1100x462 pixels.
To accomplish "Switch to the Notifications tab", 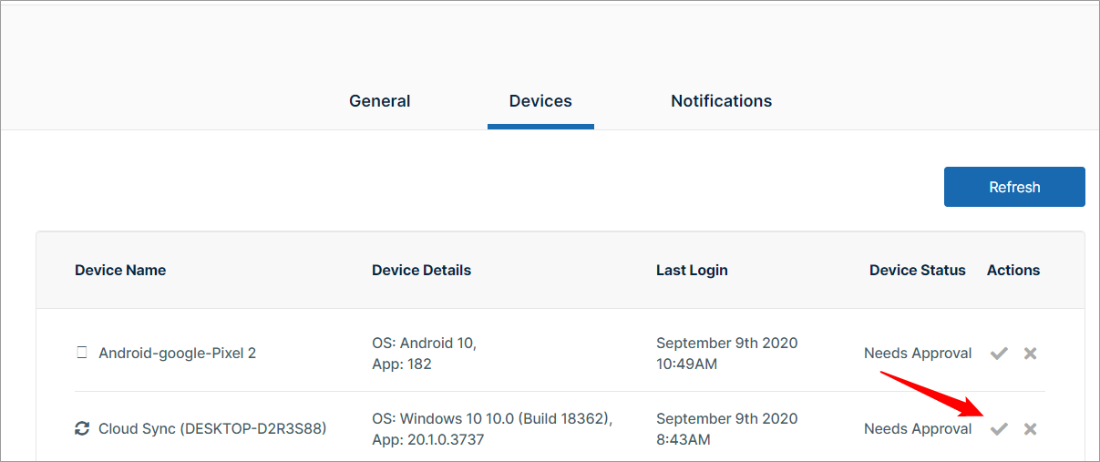I will tap(721, 101).
